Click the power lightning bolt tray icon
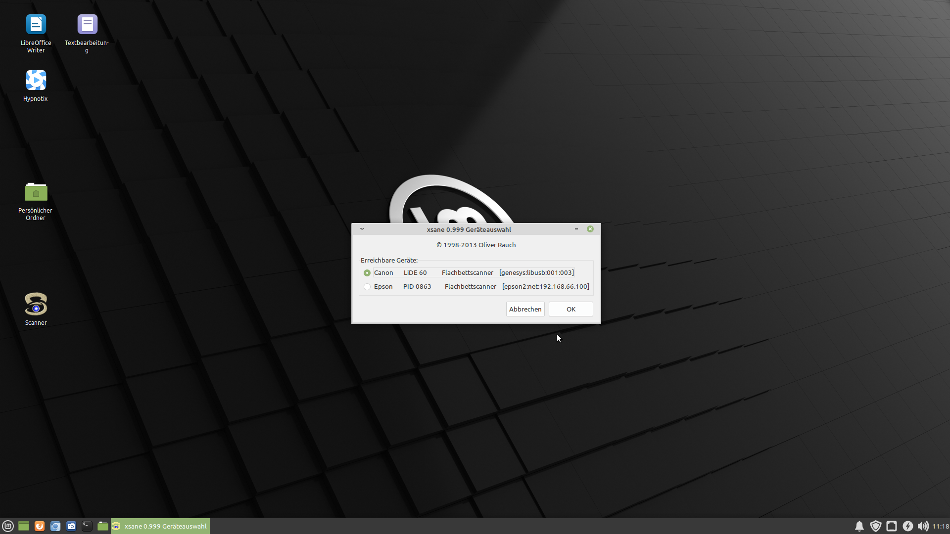This screenshot has width=950, height=534. point(907,526)
